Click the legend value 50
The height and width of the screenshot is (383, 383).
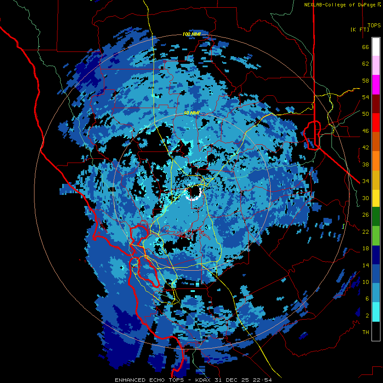366,114
